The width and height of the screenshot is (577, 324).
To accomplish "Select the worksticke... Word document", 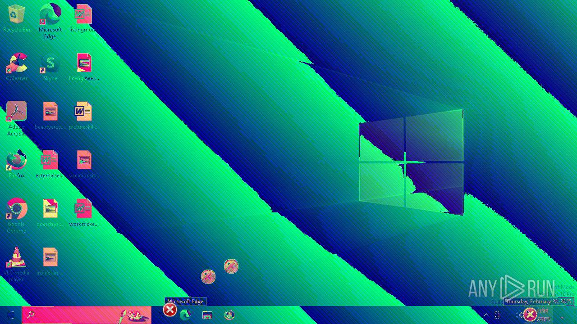I will click(x=84, y=213).
